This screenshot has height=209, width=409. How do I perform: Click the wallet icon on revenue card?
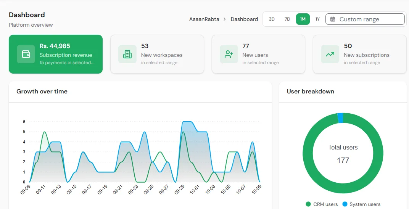(x=26, y=54)
